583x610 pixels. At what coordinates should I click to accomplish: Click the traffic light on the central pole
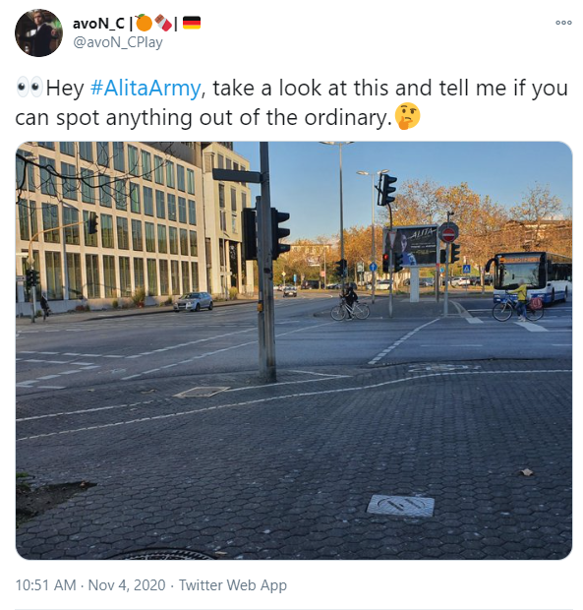[280, 233]
